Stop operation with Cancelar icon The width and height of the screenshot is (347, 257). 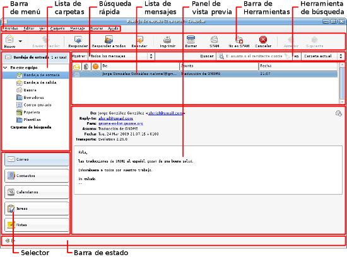pos(263,40)
